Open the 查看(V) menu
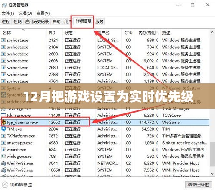Screen dimensions: 215x192 [43, 13]
